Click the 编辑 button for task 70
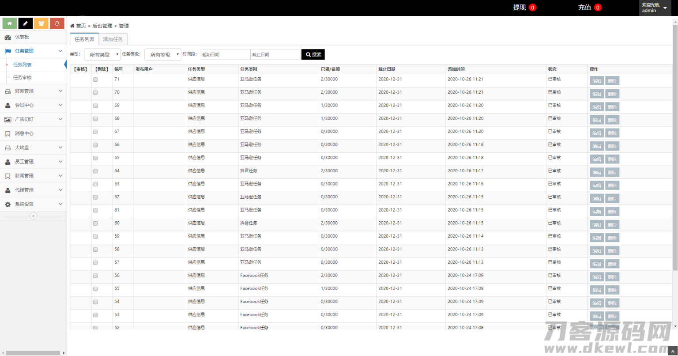The height and width of the screenshot is (356, 678). 596,94
